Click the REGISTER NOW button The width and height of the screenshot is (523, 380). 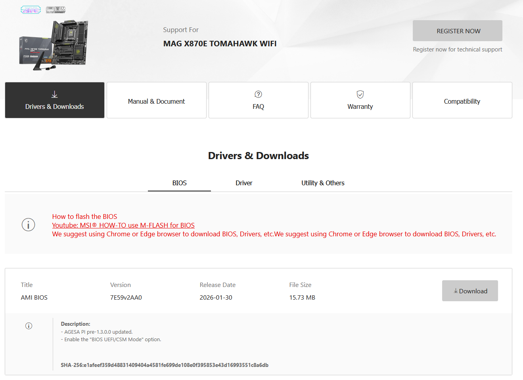458,31
